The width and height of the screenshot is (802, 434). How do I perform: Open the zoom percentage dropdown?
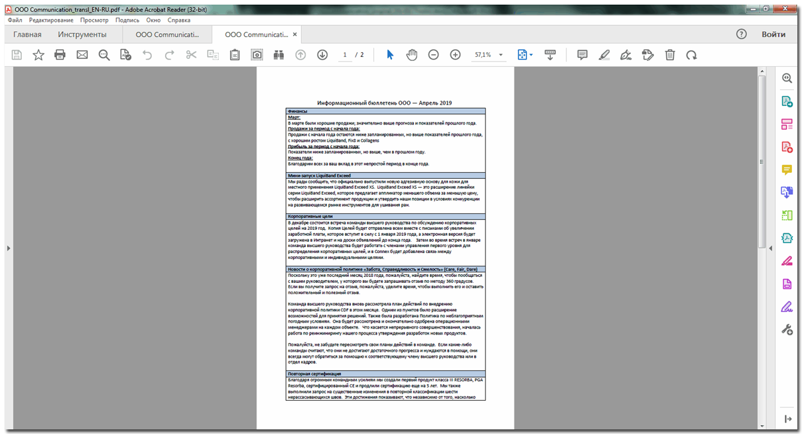[501, 55]
